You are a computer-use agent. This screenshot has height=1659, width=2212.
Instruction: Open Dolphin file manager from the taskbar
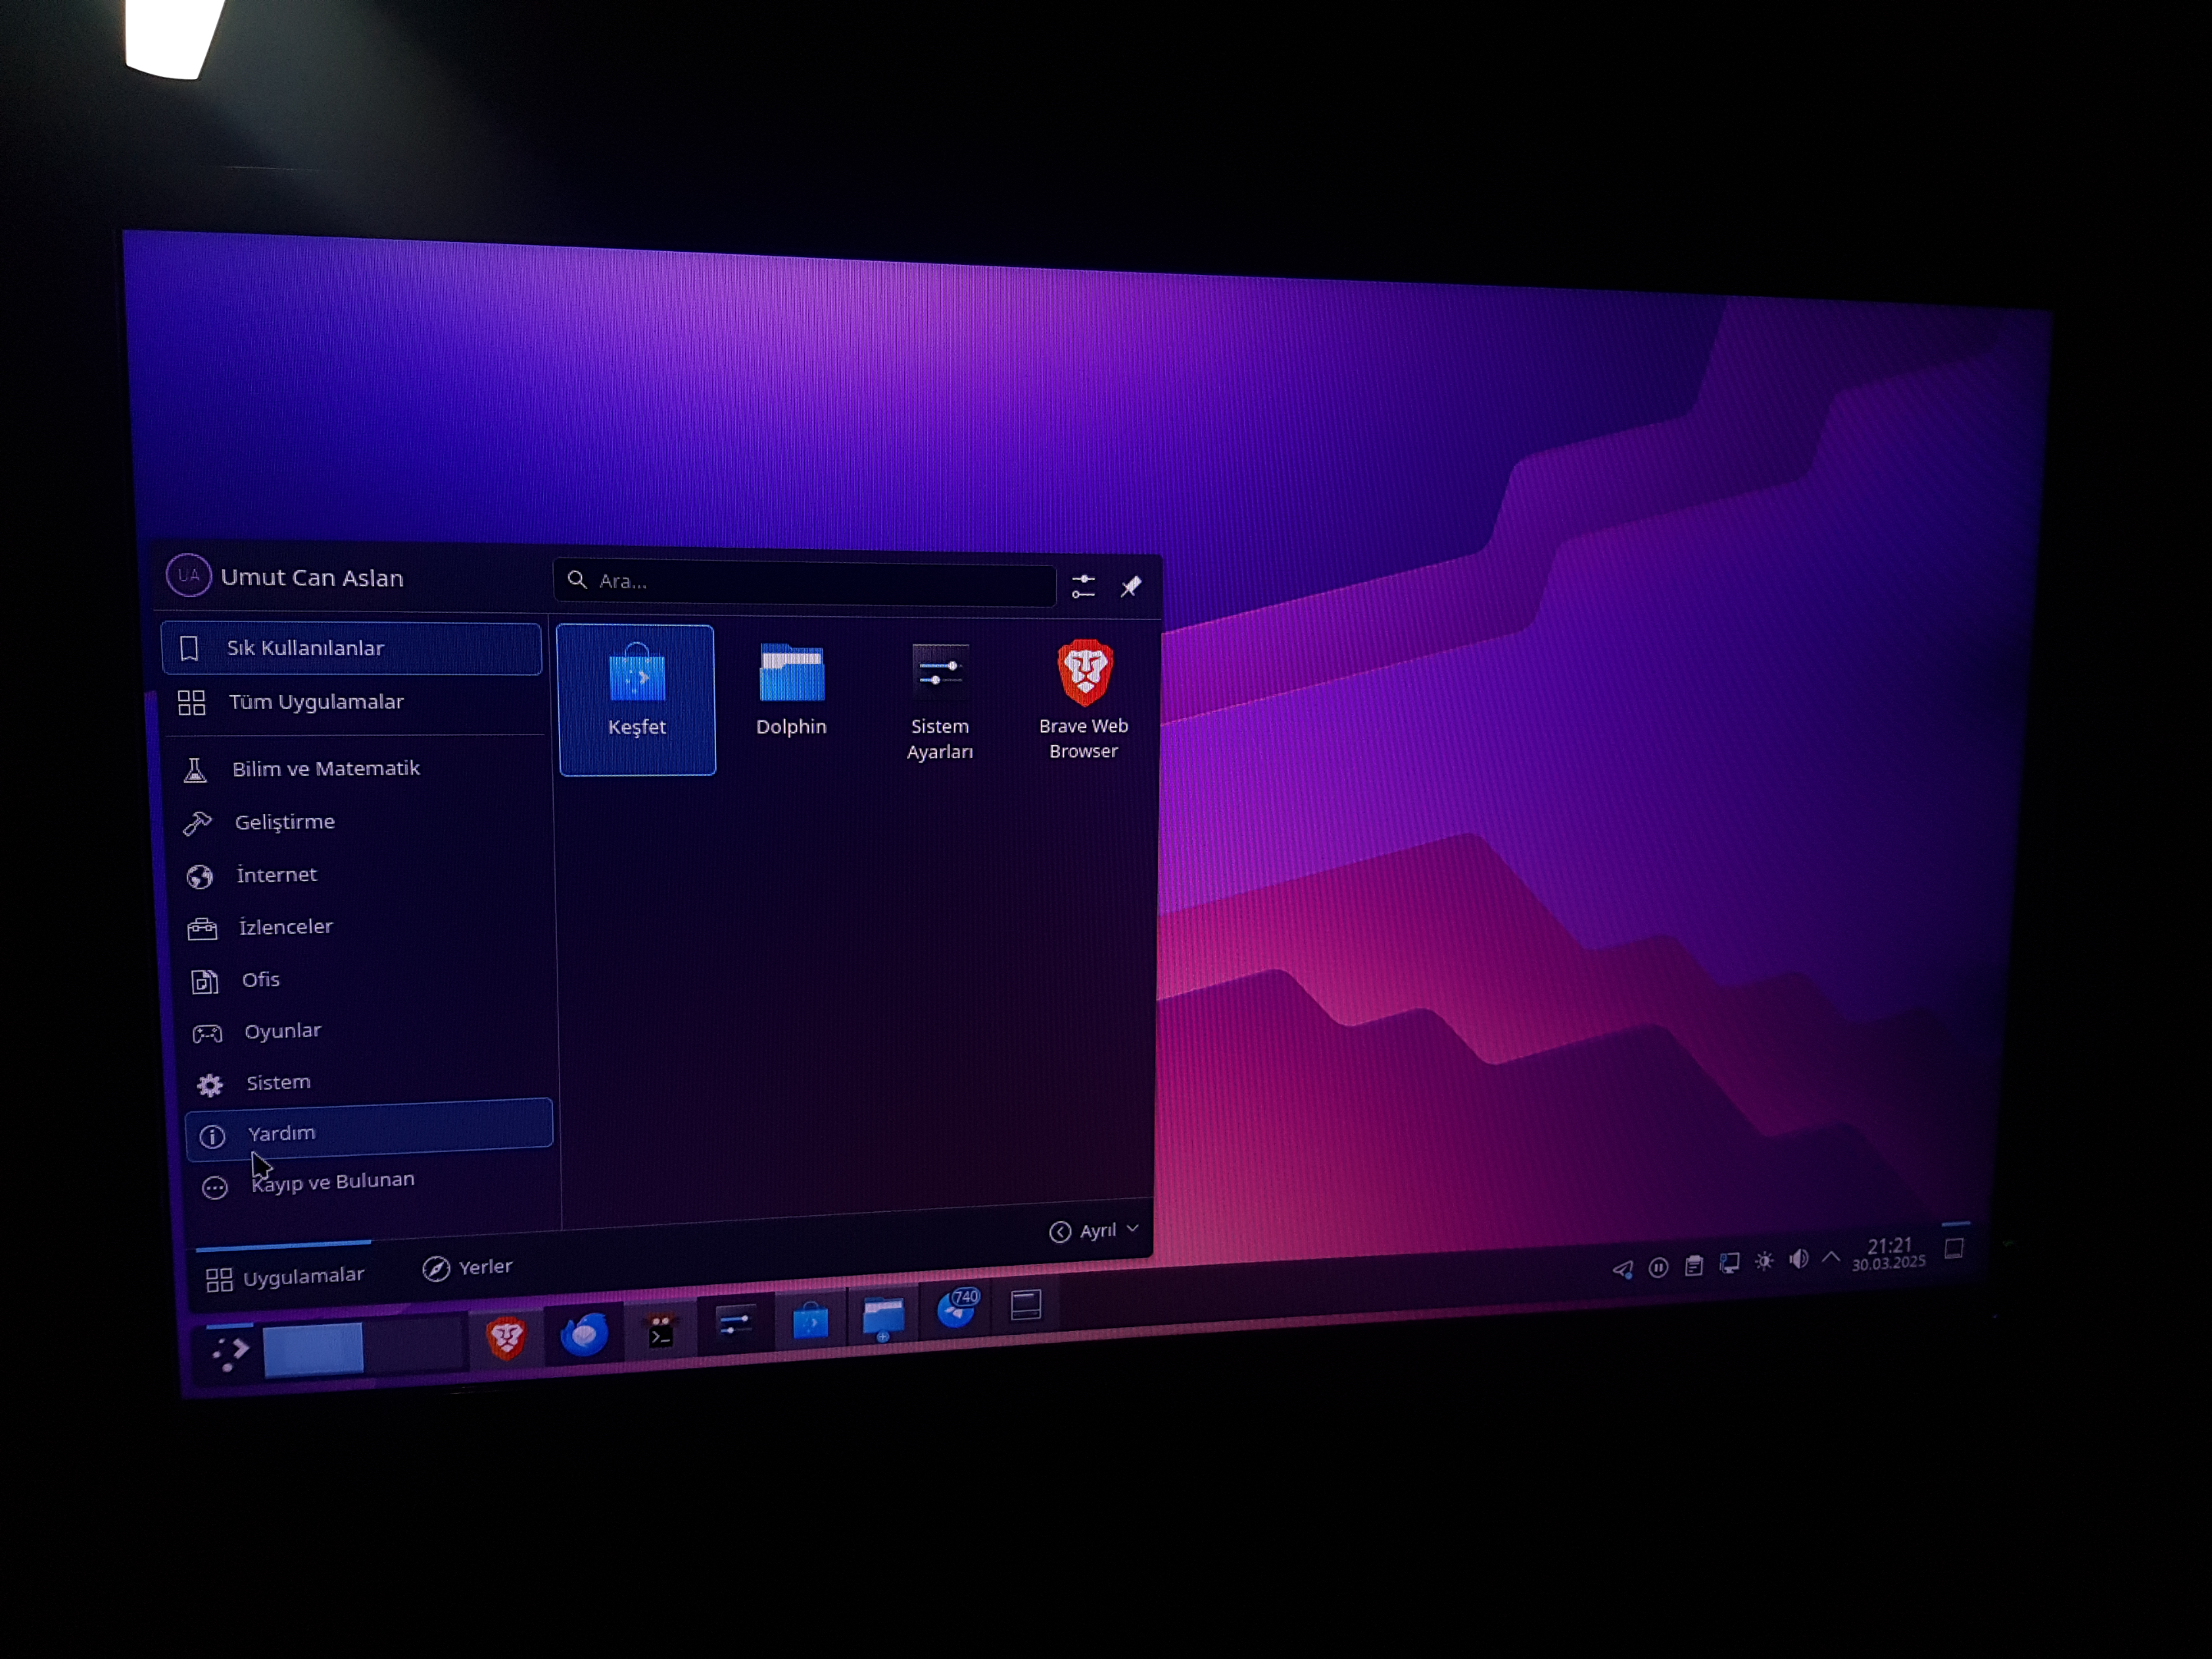883,1317
